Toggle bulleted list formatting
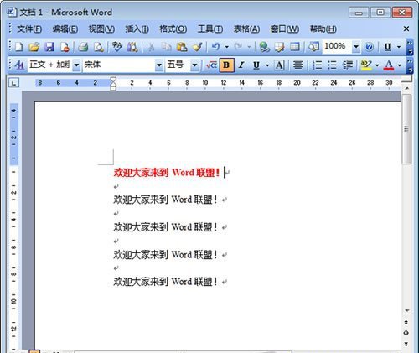 (x=332, y=65)
